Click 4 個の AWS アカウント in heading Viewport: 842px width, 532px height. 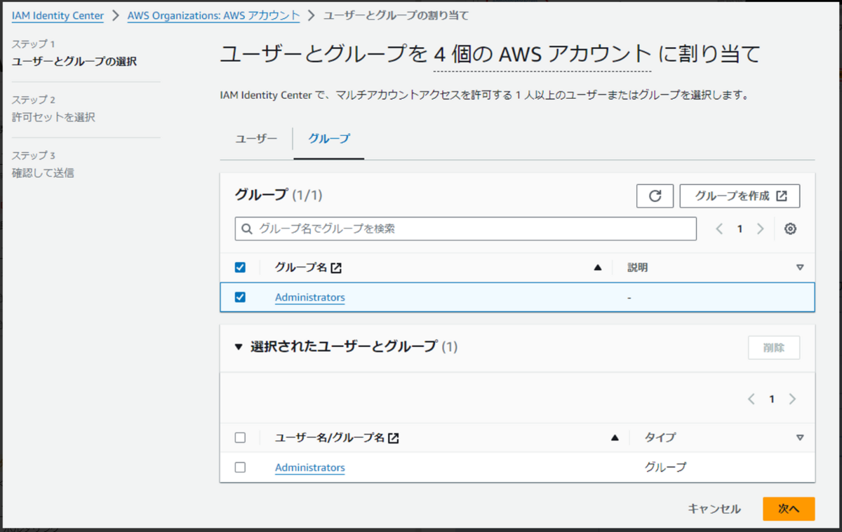click(x=542, y=55)
